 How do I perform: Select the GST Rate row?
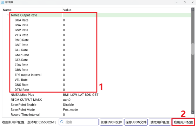click(x=96, y=45)
